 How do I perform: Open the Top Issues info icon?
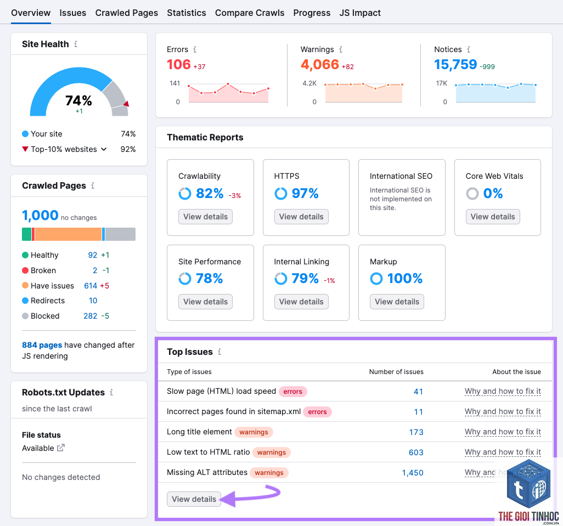(x=219, y=352)
